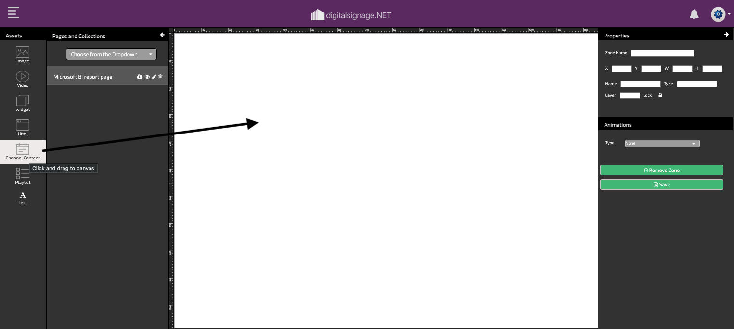Open the notifications bell
The image size is (734, 329).
pos(694,14)
